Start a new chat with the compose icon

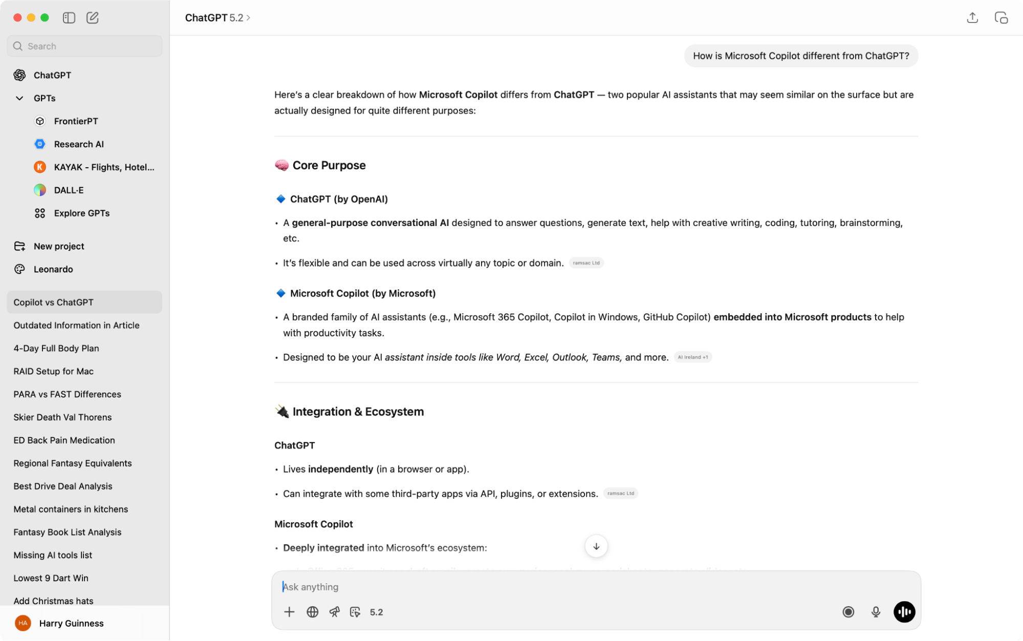pos(92,17)
